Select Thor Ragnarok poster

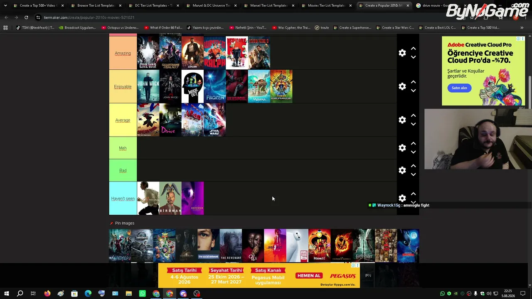(x=281, y=86)
